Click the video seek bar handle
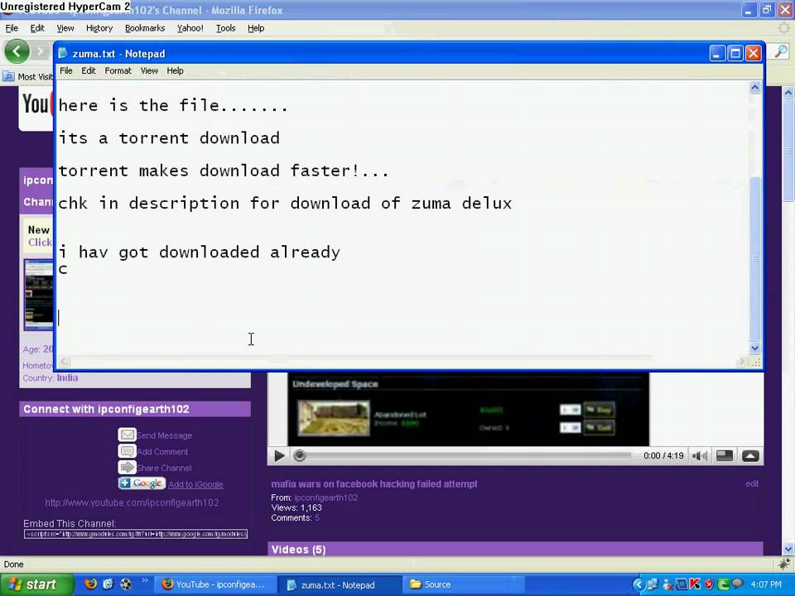This screenshot has height=596, width=795. (299, 455)
